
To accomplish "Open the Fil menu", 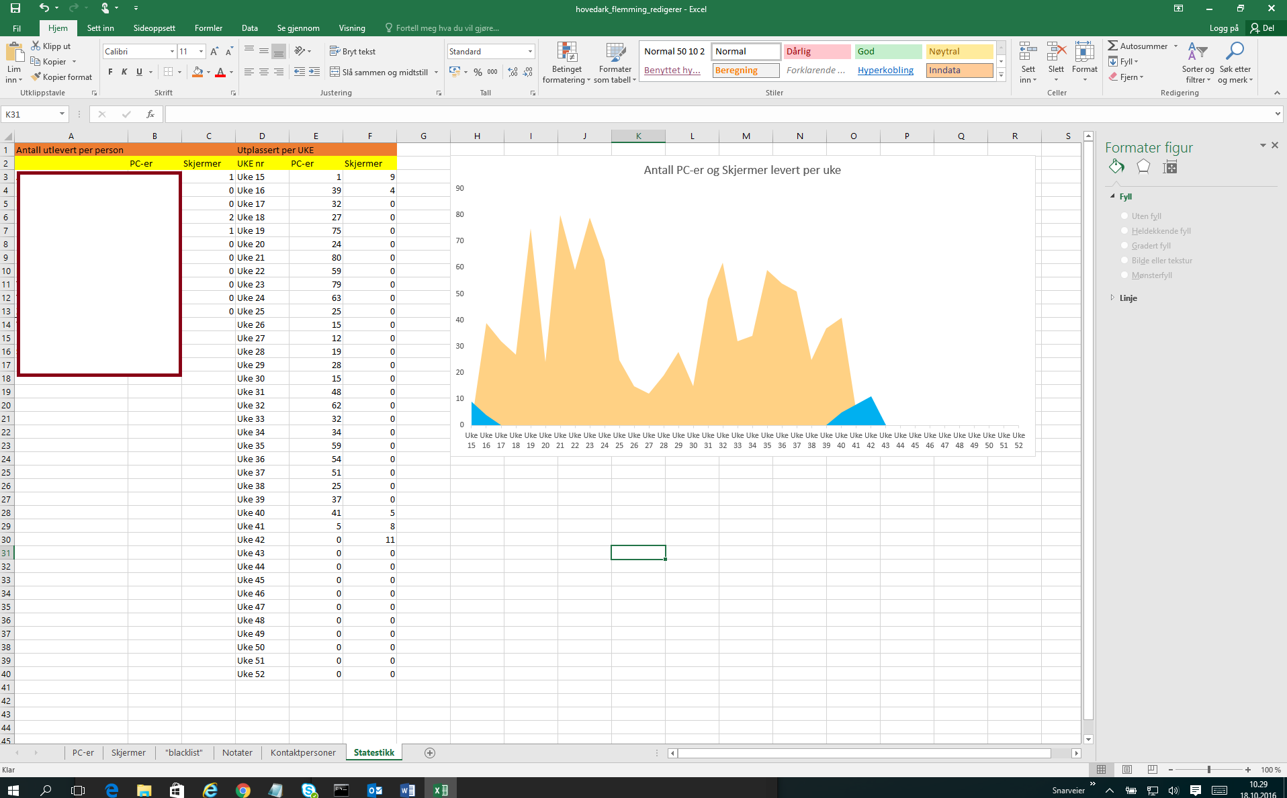I will pos(17,28).
